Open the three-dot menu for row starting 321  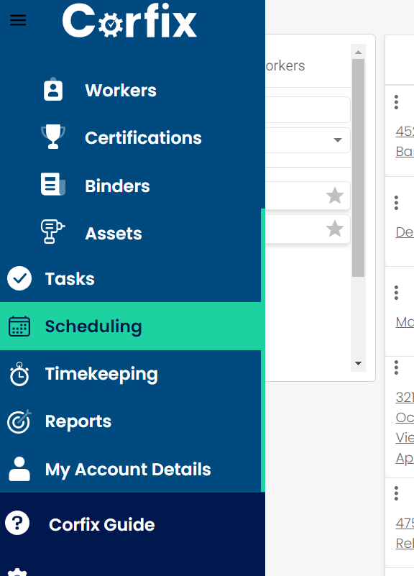tap(396, 367)
